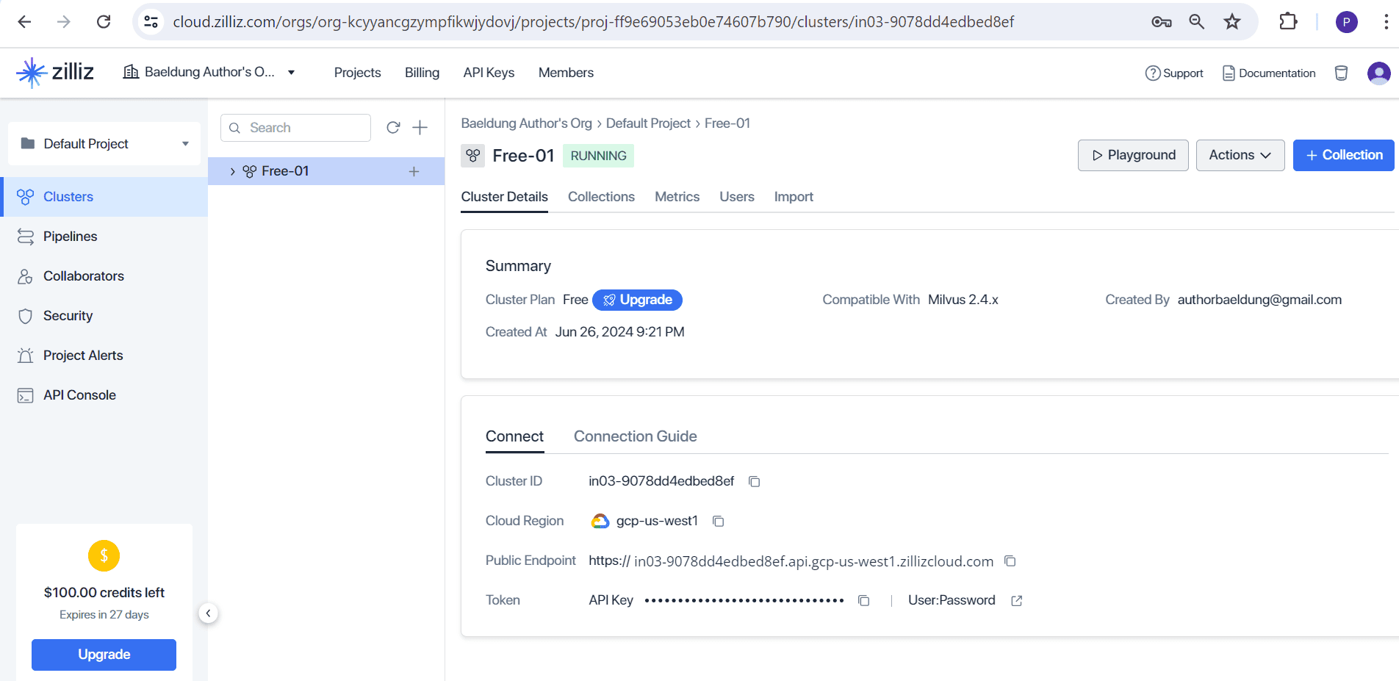
Task: Click the blue Upgrade button under credits
Action: click(x=104, y=655)
